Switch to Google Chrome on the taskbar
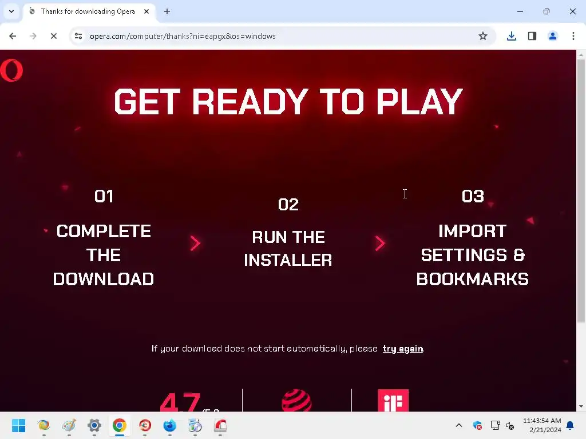 (x=120, y=425)
